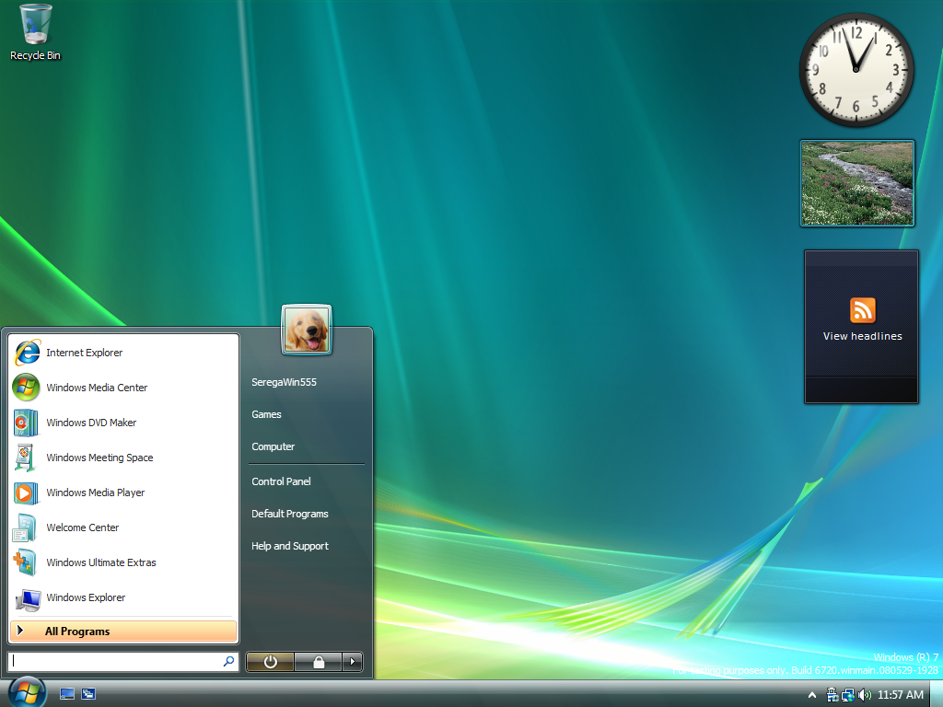Select Games in the Start menu
Viewport: 943px width, 707px height.
point(266,414)
